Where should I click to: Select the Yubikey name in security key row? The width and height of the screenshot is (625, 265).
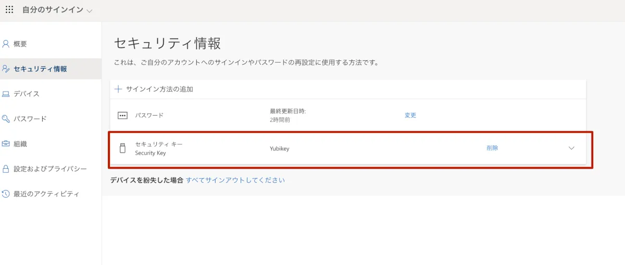click(279, 148)
